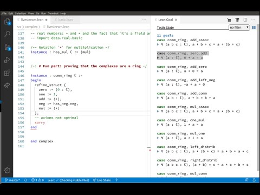Pause tactic state updates
Viewport: 260px width, 195px height.
coord(254,28)
